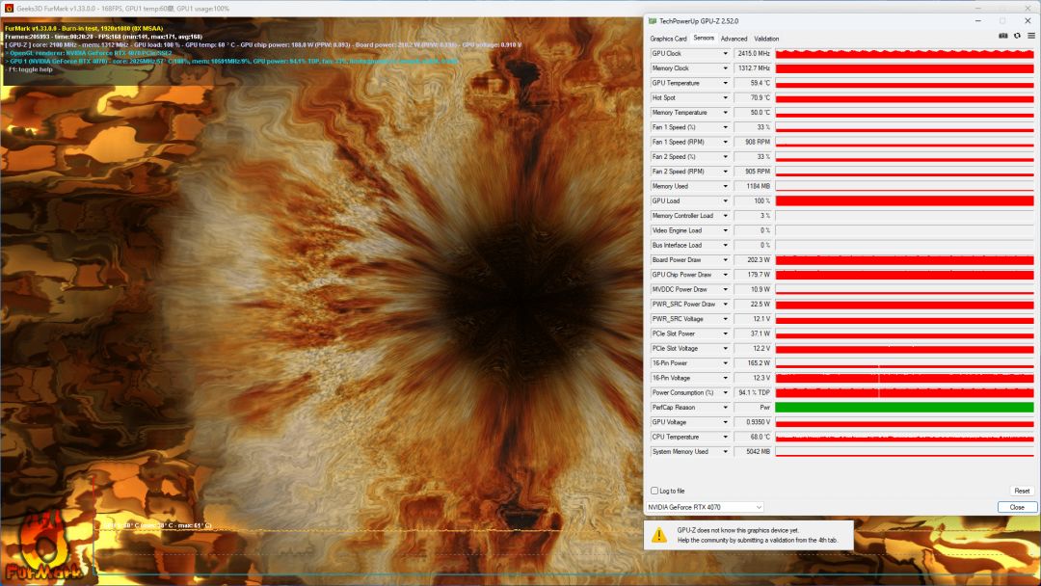
Task: Click the GPU-Z screenshot camera icon
Action: point(1003,36)
